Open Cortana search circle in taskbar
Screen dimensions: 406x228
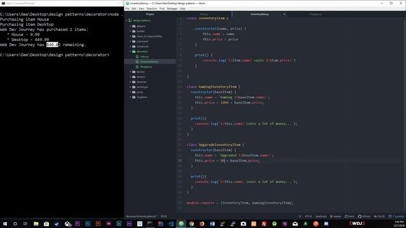[15, 224]
